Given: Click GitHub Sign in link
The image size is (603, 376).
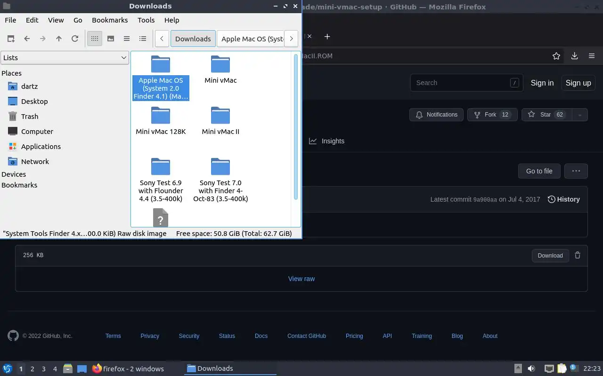Looking at the screenshot, I should click(x=542, y=83).
